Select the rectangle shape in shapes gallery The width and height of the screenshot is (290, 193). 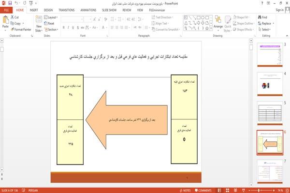point(199,17)
